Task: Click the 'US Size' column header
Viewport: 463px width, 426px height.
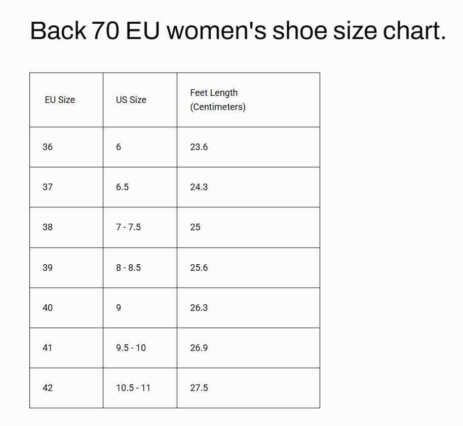Action: tap(131, 100)
